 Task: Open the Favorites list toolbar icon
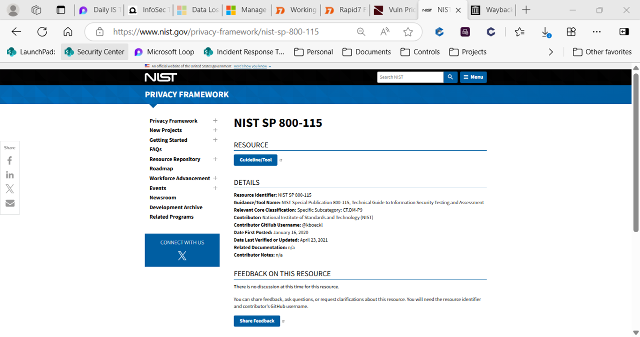(x=519, y=32)
